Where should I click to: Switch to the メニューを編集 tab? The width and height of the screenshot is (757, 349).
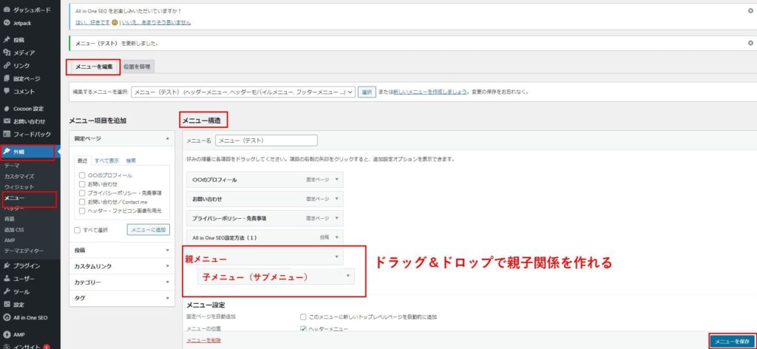click(x=93, y=67)
